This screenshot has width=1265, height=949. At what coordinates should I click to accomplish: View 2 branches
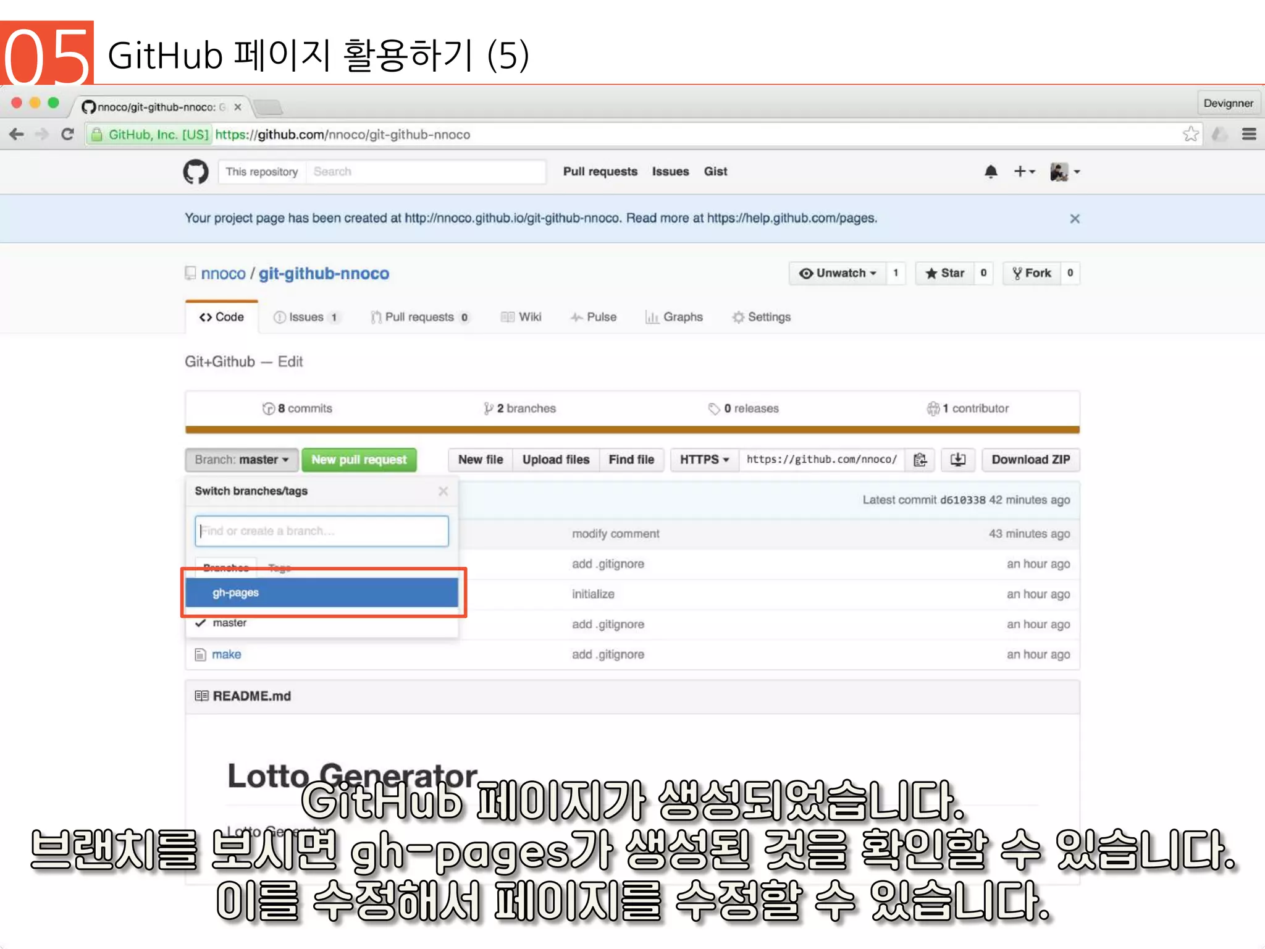519,408
